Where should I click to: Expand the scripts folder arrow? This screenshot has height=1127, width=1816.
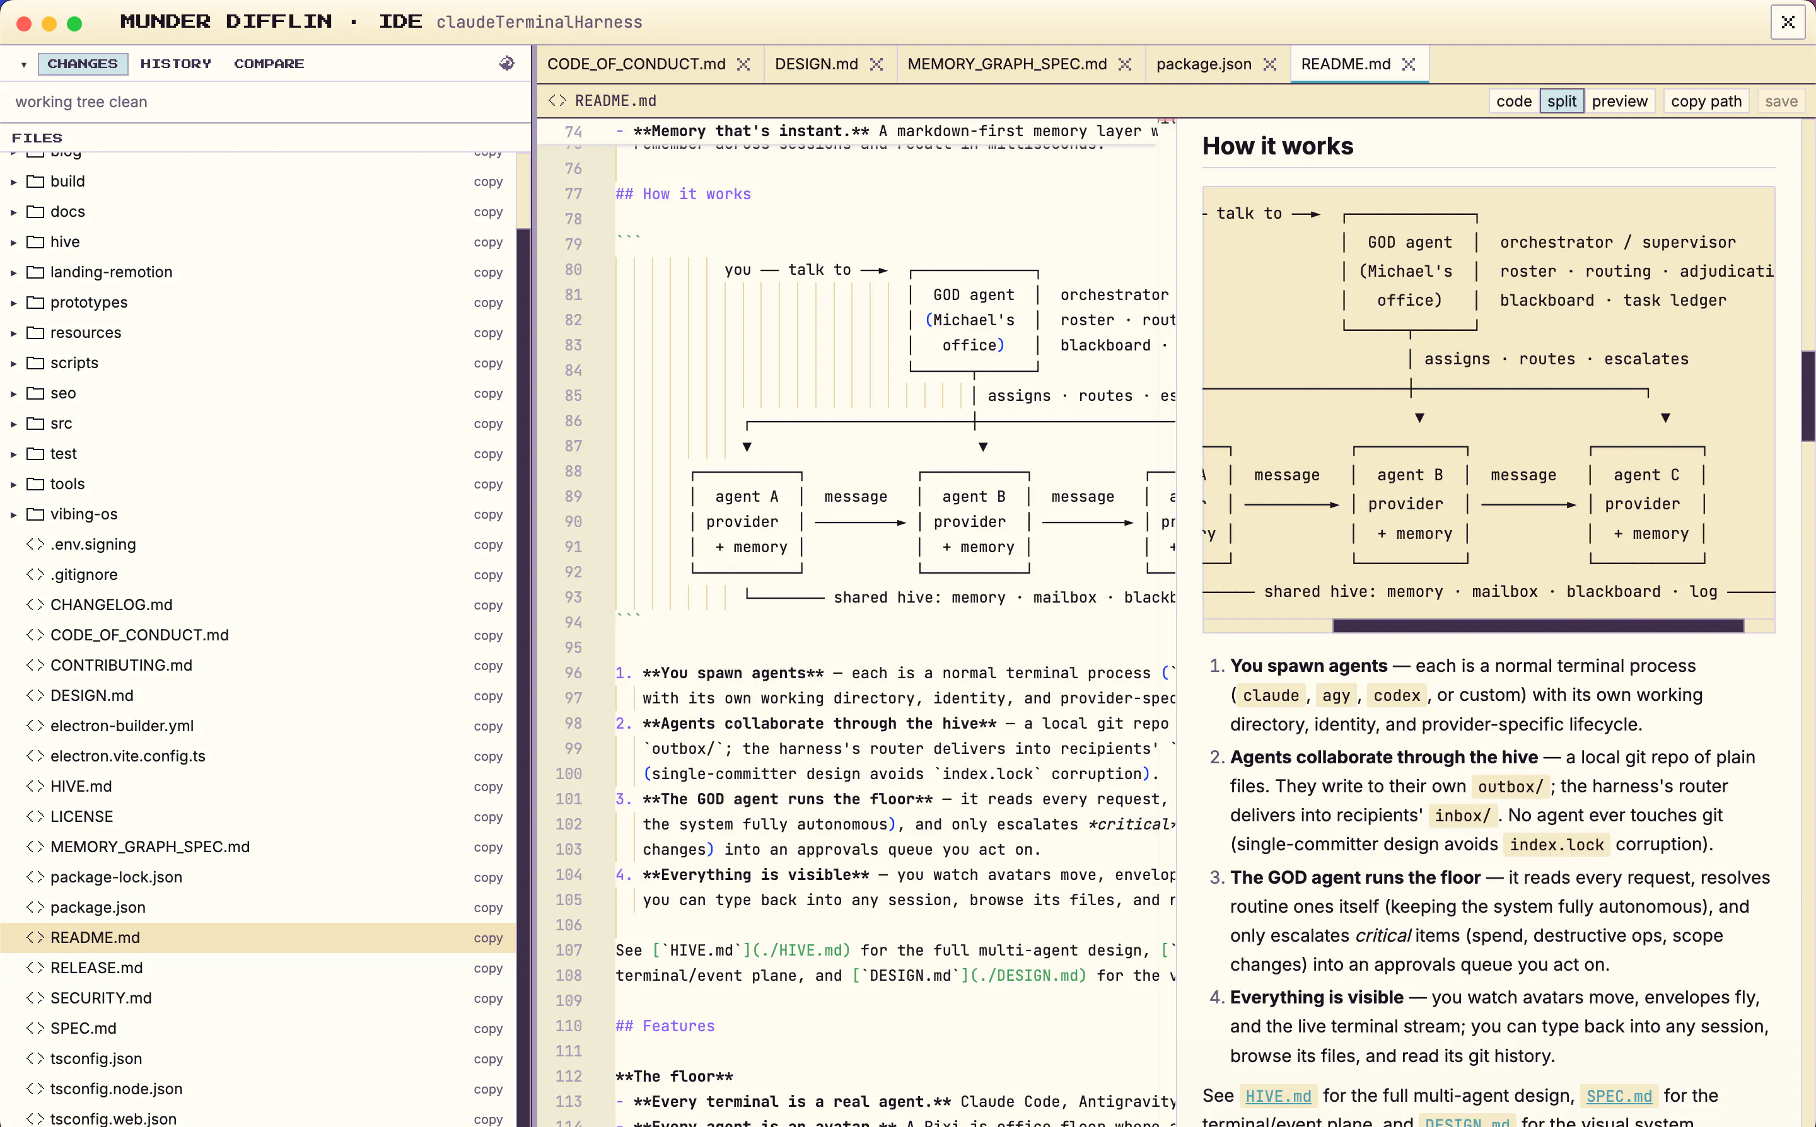tap(13, 363)
